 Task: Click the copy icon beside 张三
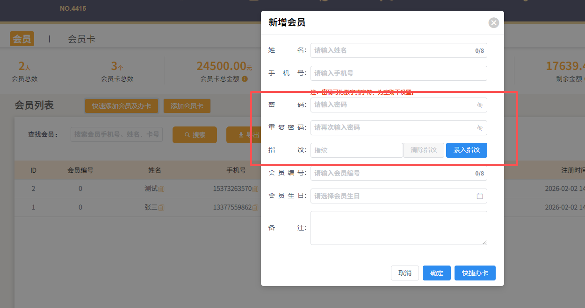(162, 207)
